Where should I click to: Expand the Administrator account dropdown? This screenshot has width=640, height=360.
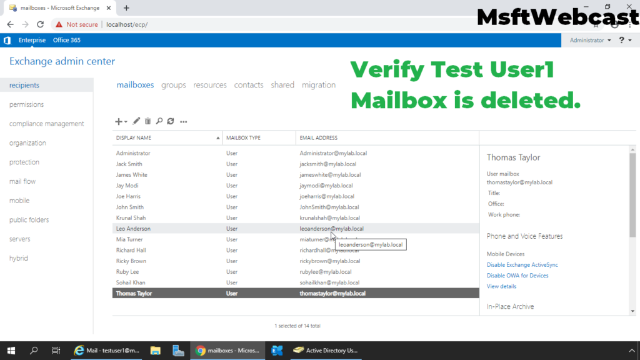coord(590,40)
